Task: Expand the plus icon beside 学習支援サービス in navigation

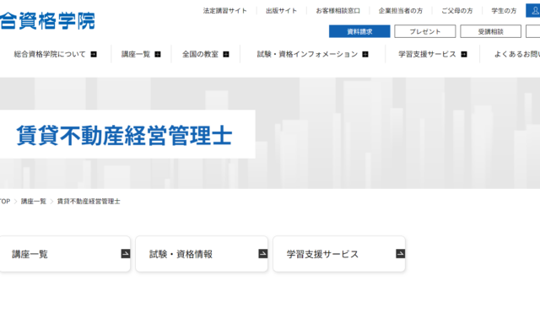Action: point(464,54)
